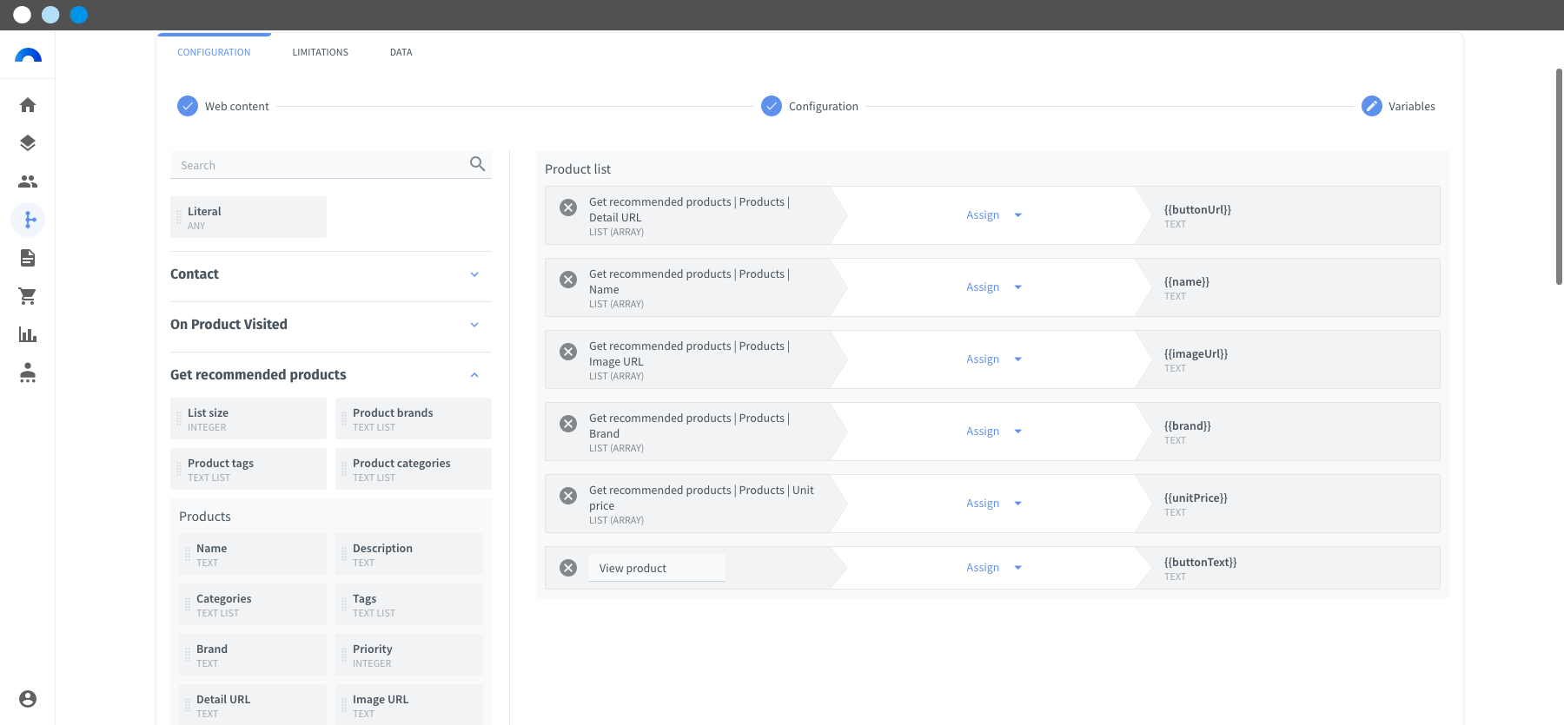
Task: Go to the Configuration step circle
Action: (x=772, y=106)
